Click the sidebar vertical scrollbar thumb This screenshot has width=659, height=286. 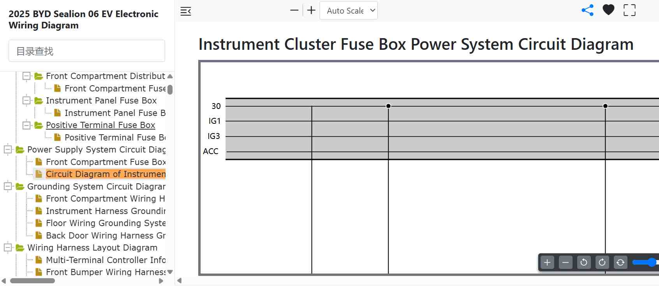(x=170, y=89)
